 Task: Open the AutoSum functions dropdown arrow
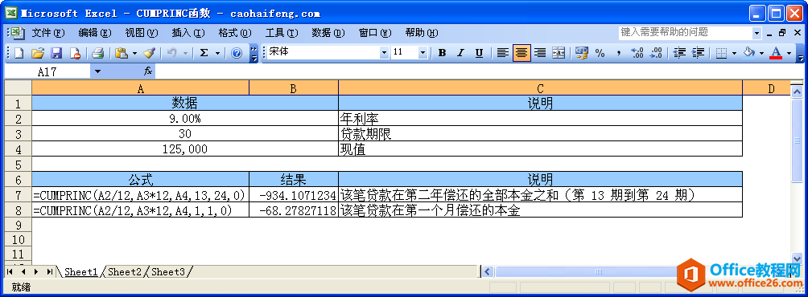(217, 53)
